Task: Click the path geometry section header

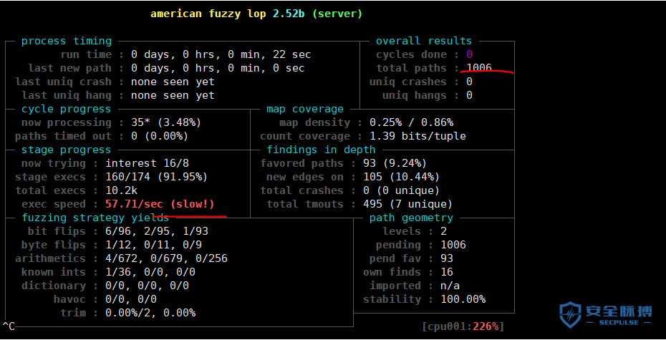Action: (411, 218)
